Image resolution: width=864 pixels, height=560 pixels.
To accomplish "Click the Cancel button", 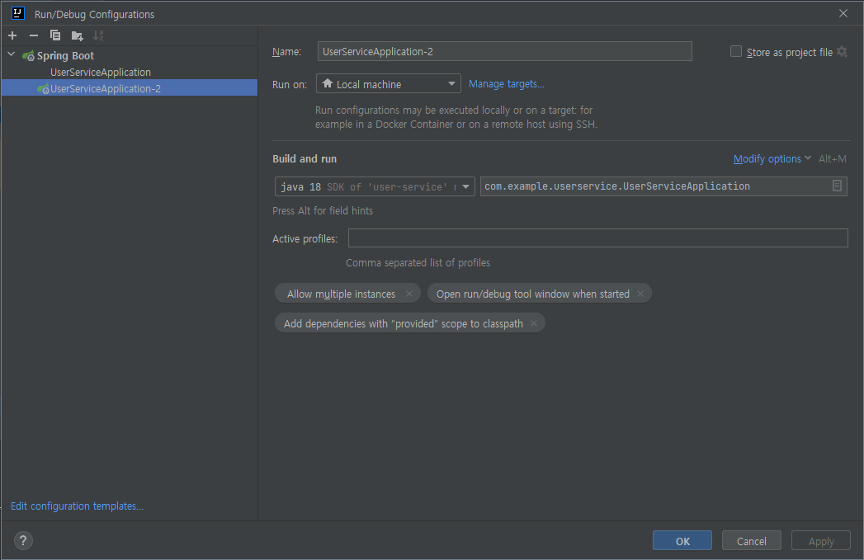I will [x=752, y=541].
